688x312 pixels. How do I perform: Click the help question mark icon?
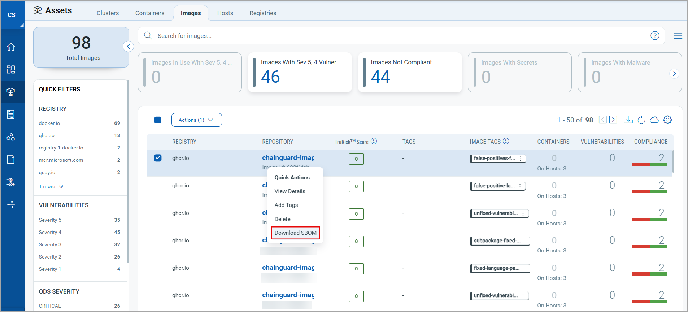(x=655, y=36)
